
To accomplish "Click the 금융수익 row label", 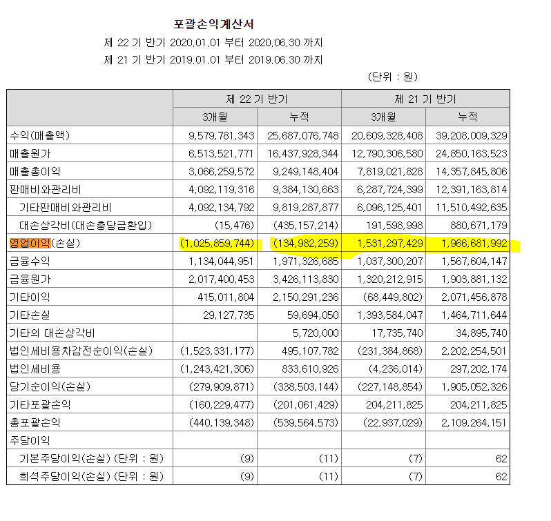I will (30, 261).
